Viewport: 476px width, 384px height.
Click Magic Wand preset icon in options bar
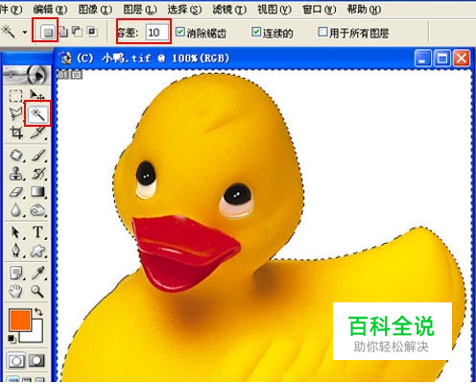pos(9,32)
